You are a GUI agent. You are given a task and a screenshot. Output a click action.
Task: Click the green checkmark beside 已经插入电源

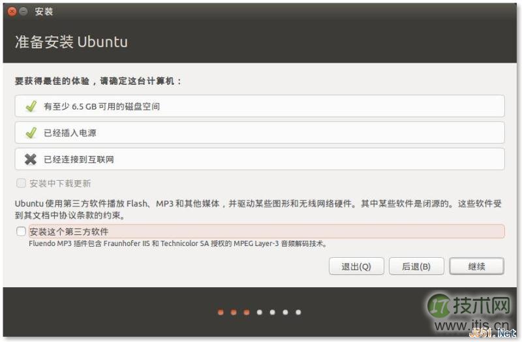pos(31,132)
